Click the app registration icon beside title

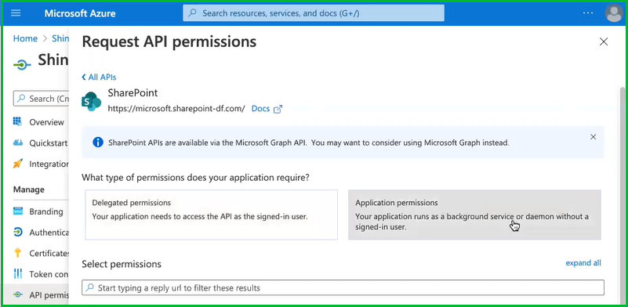point(22,64)
